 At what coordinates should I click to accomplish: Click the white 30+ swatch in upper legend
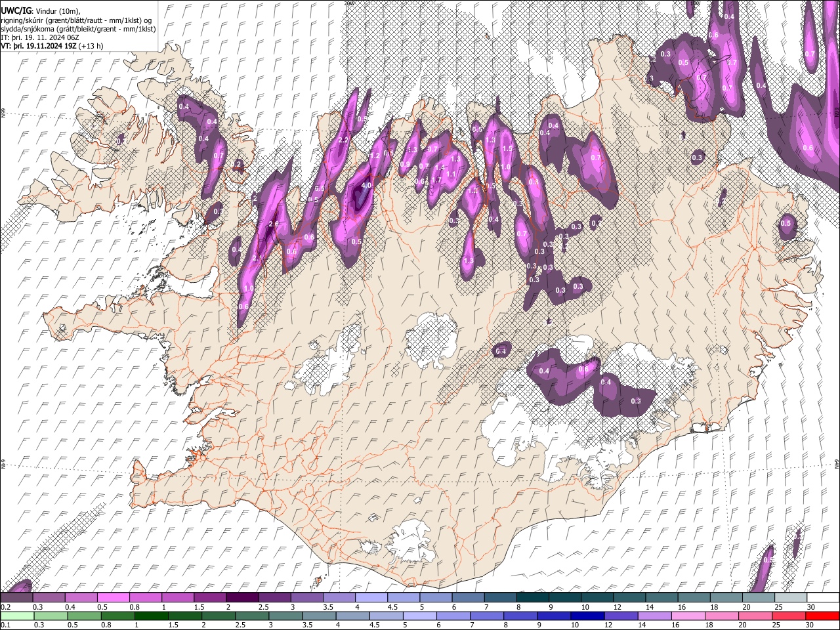click(824, 598)
